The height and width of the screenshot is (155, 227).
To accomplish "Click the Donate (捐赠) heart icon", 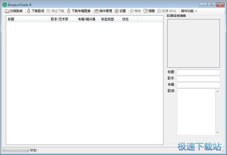I will [x=146, y=11].
